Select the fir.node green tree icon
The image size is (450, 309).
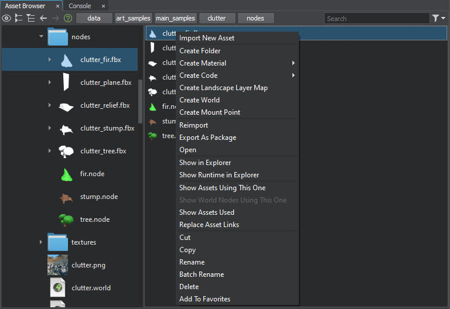[66, 174]
